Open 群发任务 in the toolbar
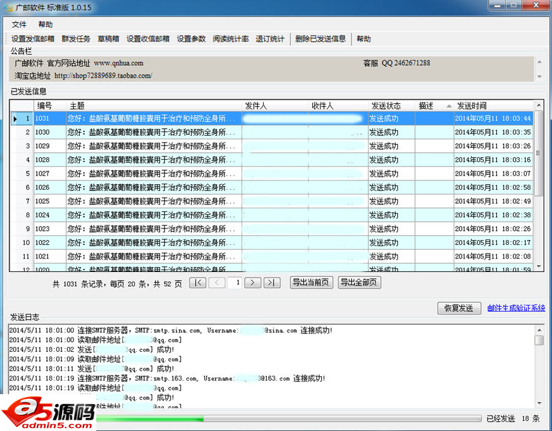The width and height of the screenshot is (552, 431). tap(76, 39)
